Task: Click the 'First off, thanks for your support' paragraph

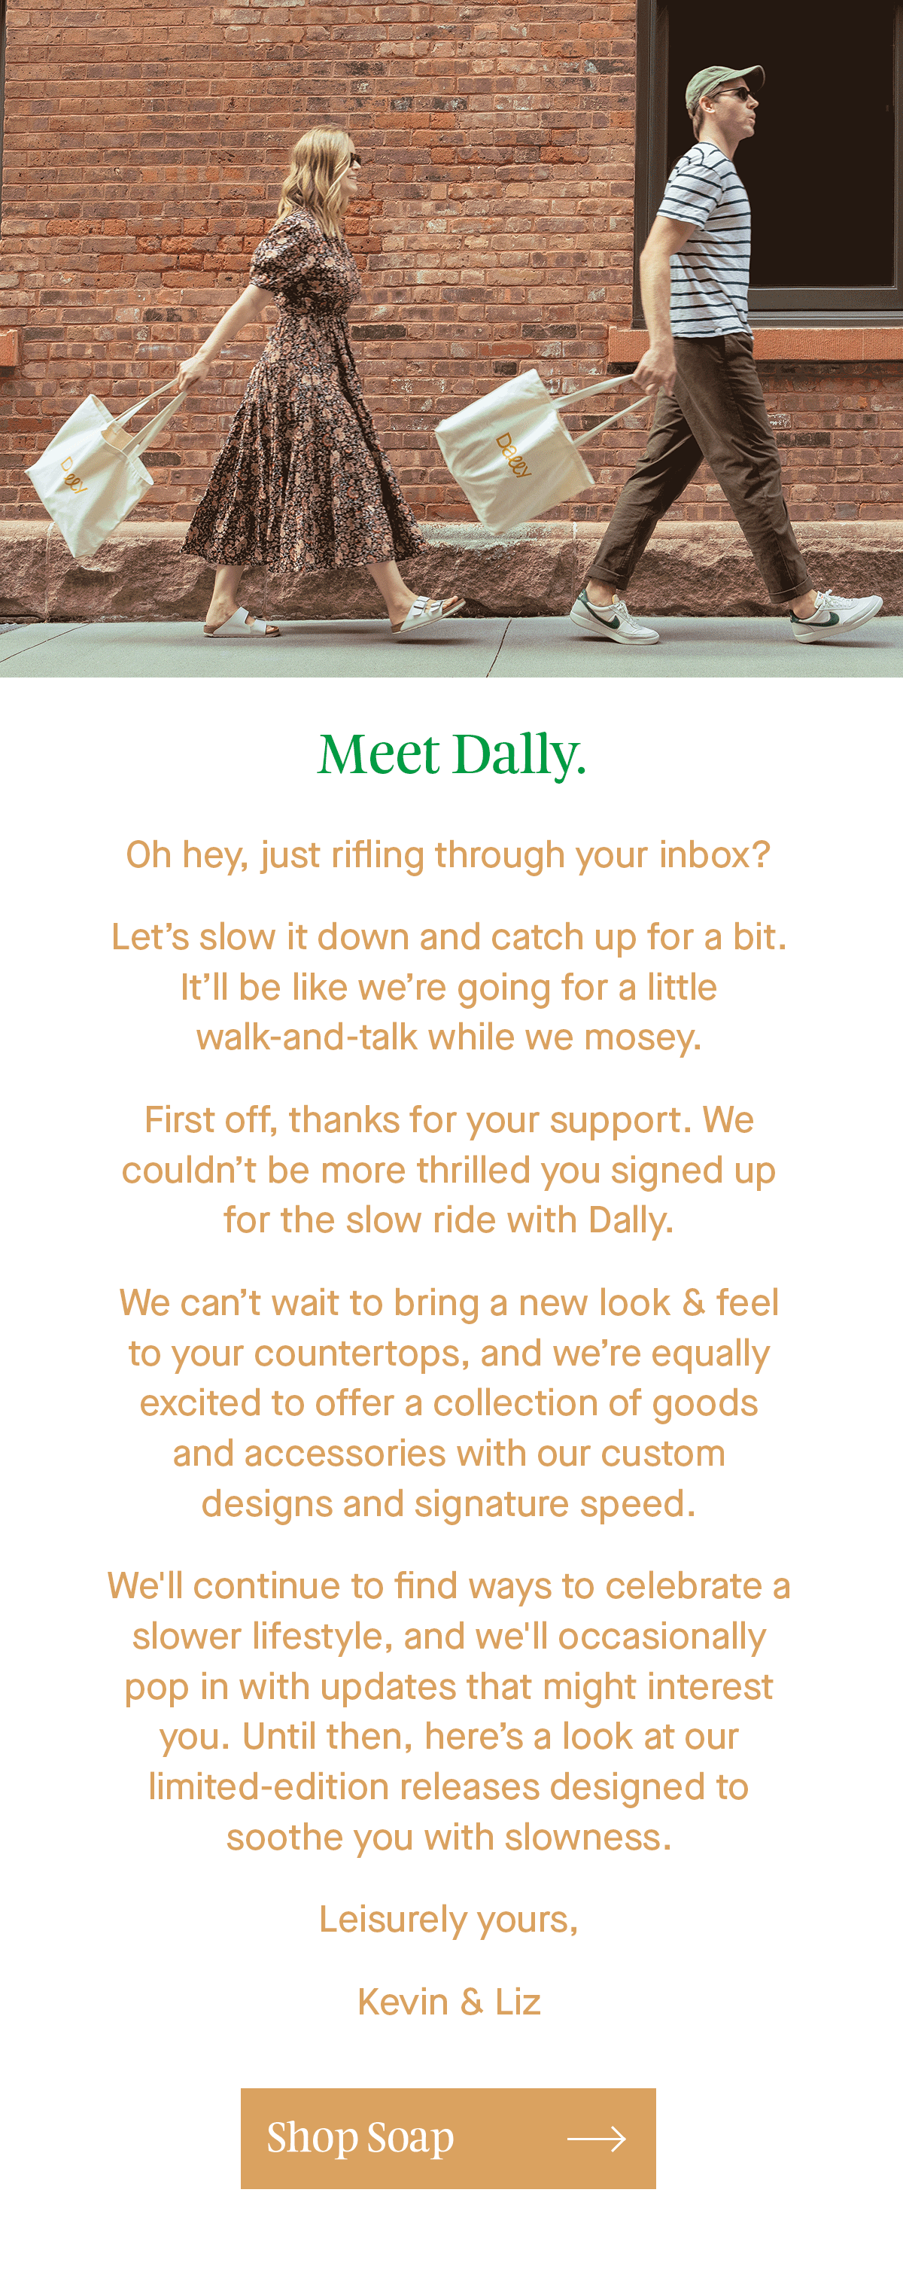Action: tap(448, 1169)
